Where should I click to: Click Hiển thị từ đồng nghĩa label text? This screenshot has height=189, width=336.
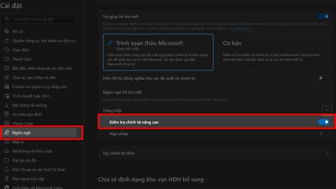[x=149, y=78]
